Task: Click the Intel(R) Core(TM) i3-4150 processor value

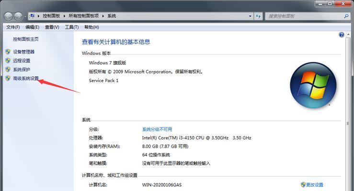Action: 197,138
